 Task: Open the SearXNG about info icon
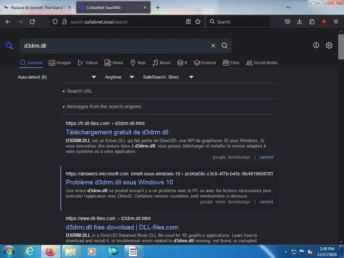click(x=316, y=45)
